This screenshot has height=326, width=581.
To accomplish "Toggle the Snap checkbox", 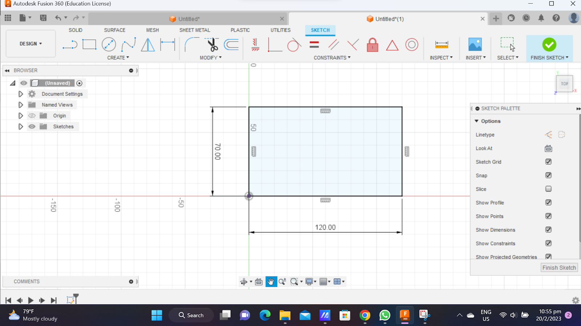I will [x=548, y=175].
